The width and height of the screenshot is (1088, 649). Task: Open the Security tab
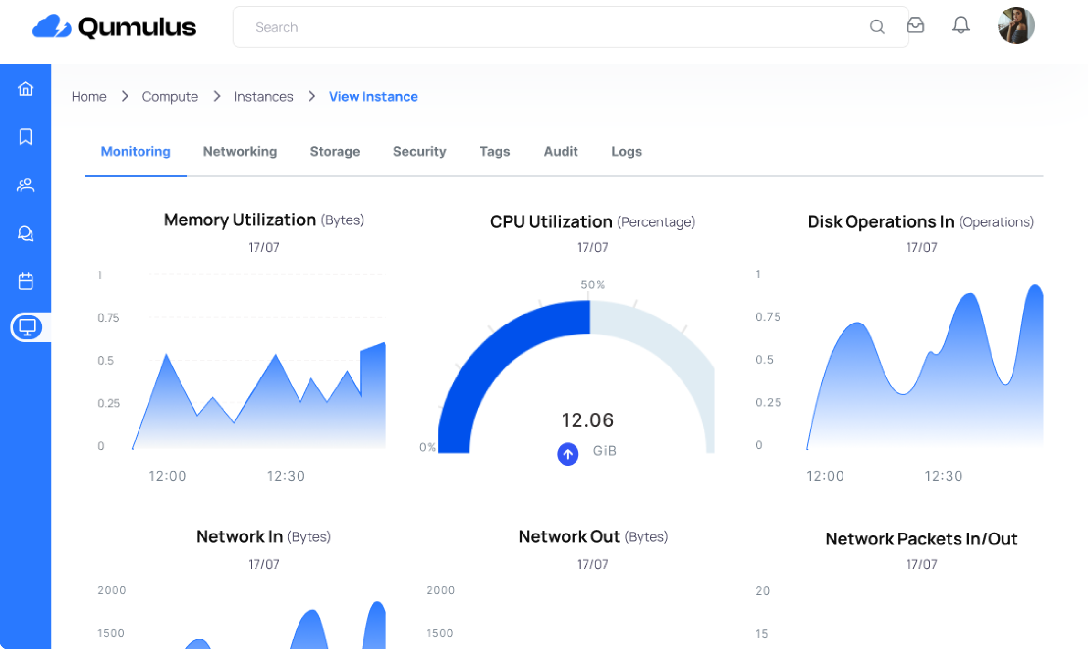[x=419, y=151]
